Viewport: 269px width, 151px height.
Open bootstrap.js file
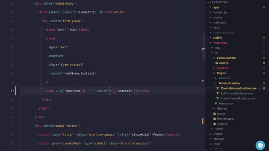click(225, 119)
